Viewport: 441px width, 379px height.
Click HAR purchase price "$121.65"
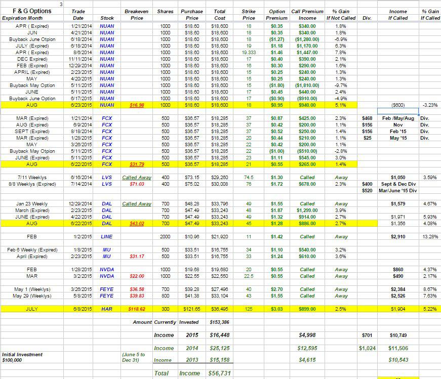[x=192, y=309]
